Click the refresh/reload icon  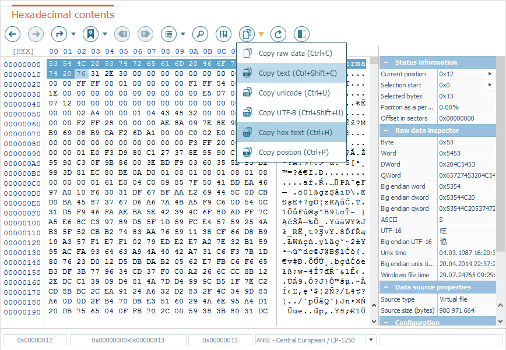[x=278, y=34]
